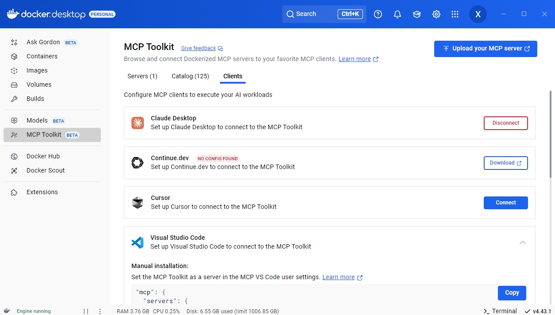Screen dimensions: 555x315
Task: Open the apps grid menu in header
Action: [x=455, y=14]
